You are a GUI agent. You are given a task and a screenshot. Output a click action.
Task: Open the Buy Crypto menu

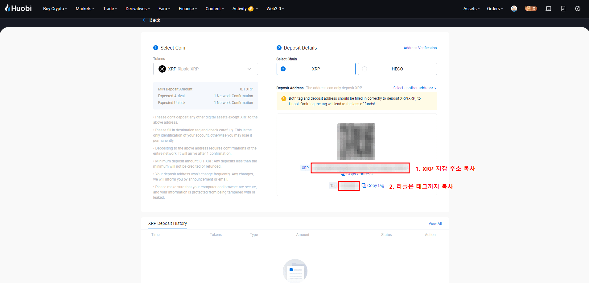[x=55, y=9]
